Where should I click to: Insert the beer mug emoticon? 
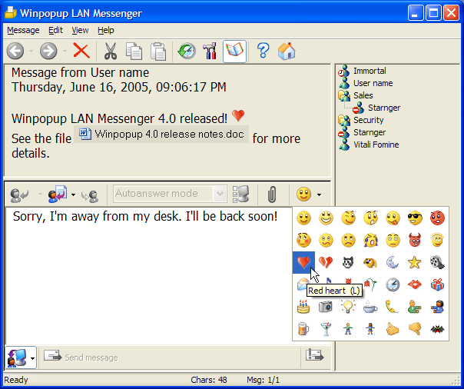coord(303,328)
